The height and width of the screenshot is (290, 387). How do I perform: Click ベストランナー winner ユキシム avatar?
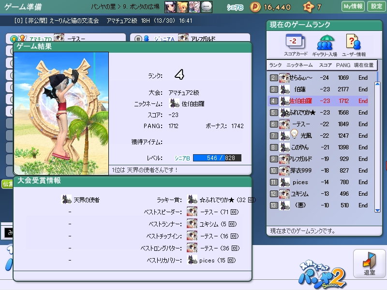(192, 224)
